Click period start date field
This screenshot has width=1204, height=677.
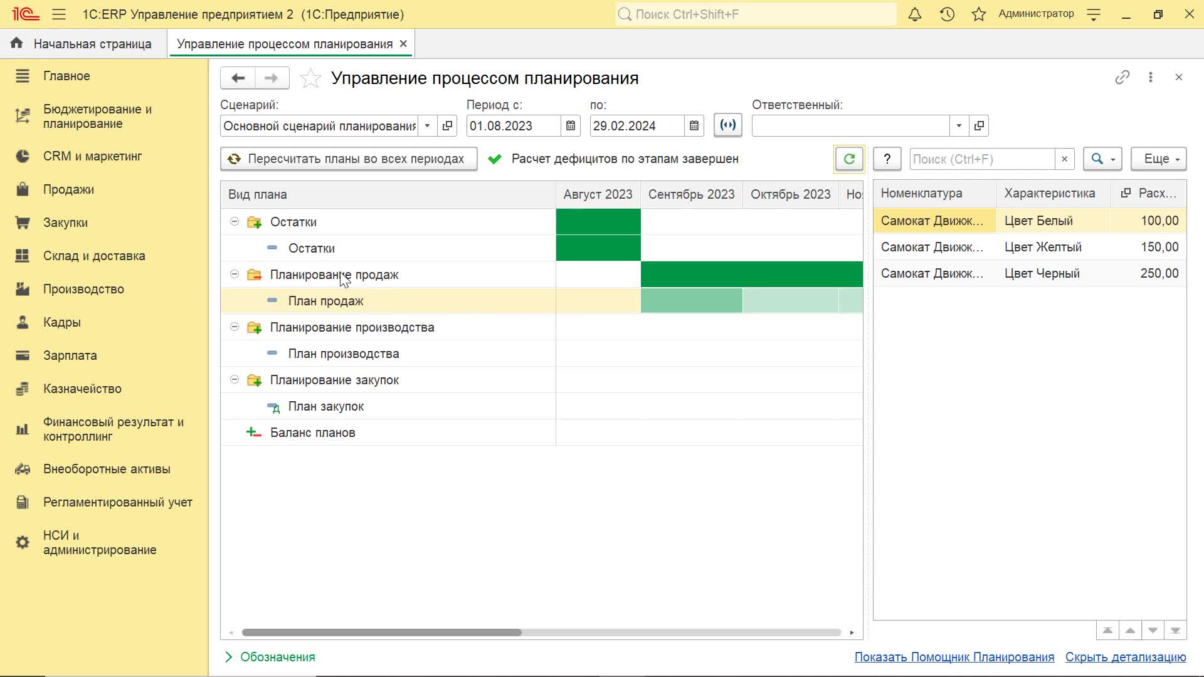pyautogui.click(x=514, y=126)
